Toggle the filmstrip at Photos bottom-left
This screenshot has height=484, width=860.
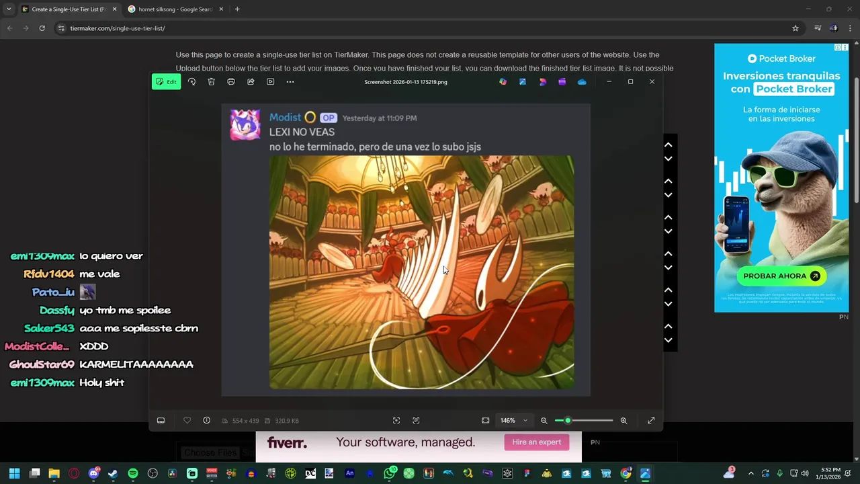pos(161,421)
